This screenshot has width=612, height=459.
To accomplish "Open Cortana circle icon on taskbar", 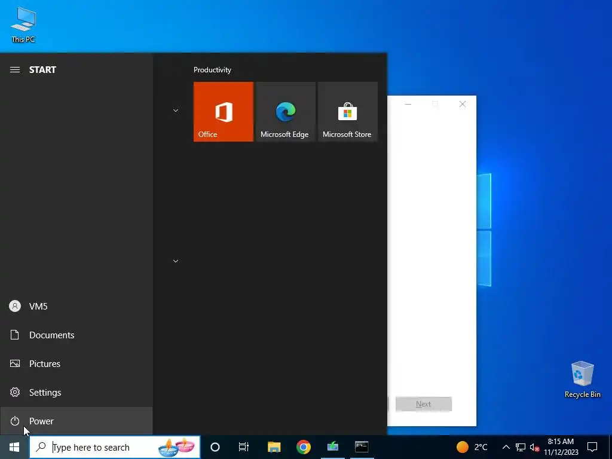I will pos(215,447).
